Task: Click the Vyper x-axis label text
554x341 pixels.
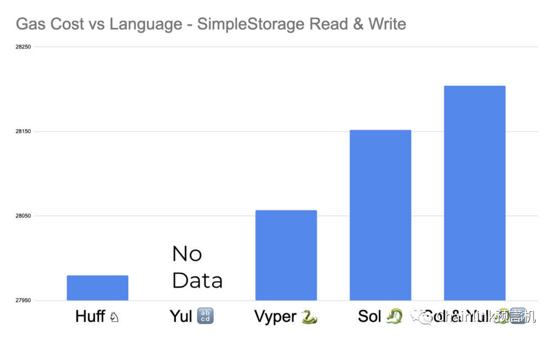Action: coord(275,317)
